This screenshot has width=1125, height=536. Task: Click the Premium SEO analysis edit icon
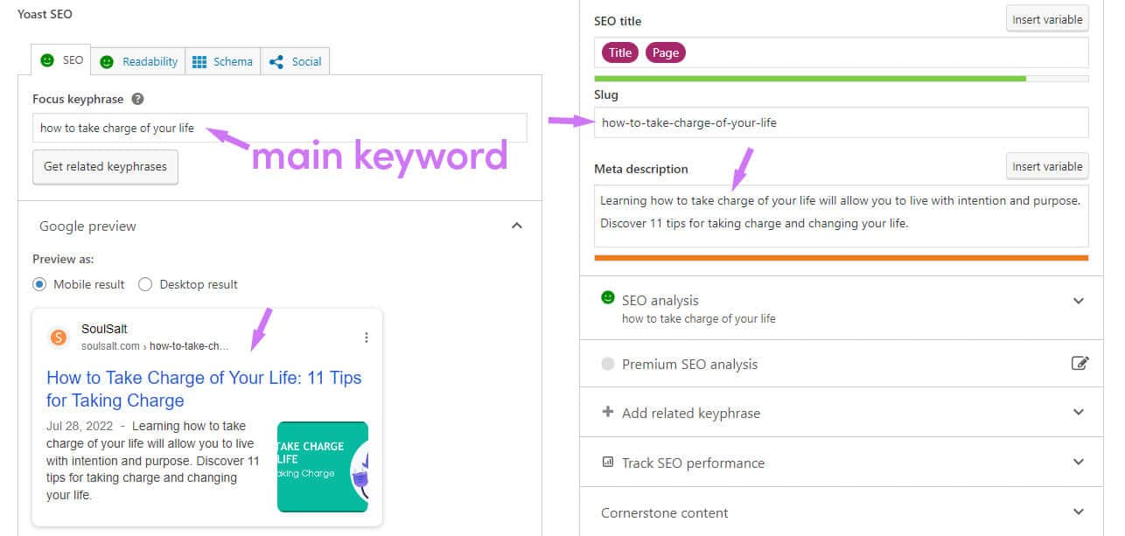(1080, 364)
